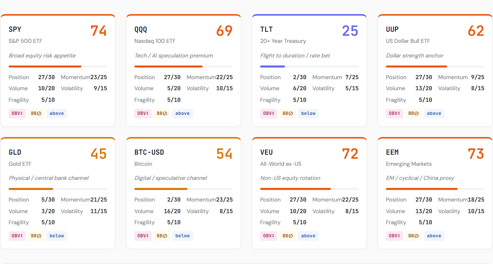Image resolution: width=493 pixels, height=264 pixels.
Task: Click the TLT score progress bar
Action: point(309,67)
